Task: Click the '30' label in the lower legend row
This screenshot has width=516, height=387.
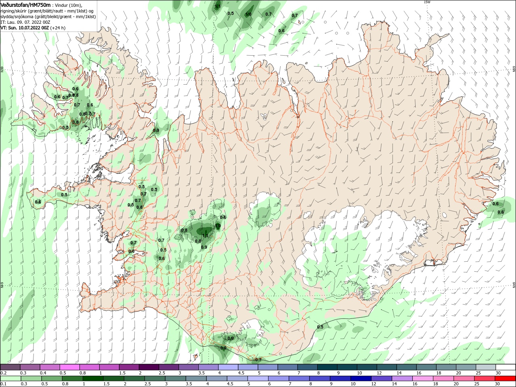Action: coord(497,384)
